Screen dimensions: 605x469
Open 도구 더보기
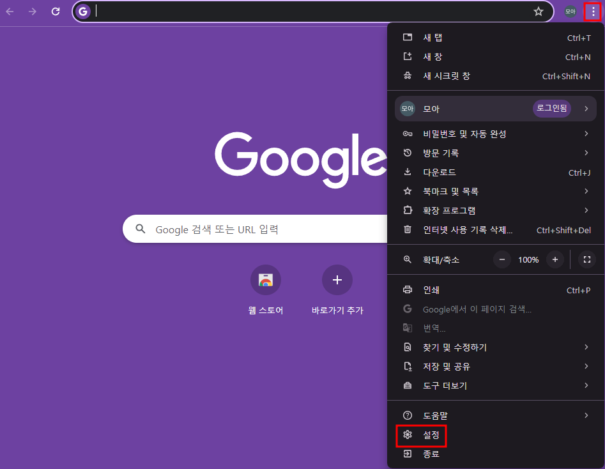496,386
